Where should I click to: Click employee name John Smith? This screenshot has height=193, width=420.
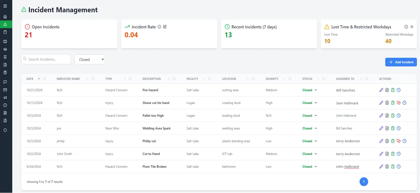pyautogui.click(x=64, y=154)
